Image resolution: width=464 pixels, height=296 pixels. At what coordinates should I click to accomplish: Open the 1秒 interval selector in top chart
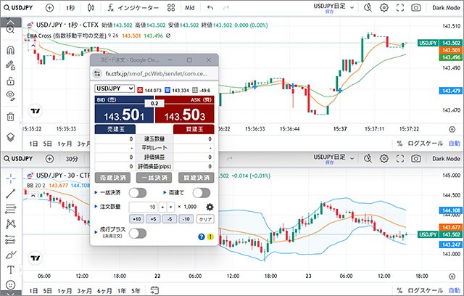(70, 8)
